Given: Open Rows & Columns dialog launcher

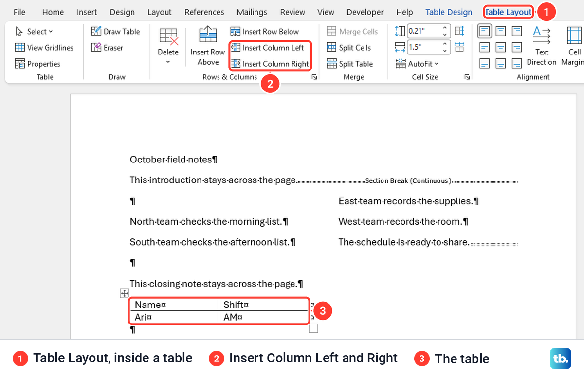Looking at the screenshot, I should (x=314, y=77).
